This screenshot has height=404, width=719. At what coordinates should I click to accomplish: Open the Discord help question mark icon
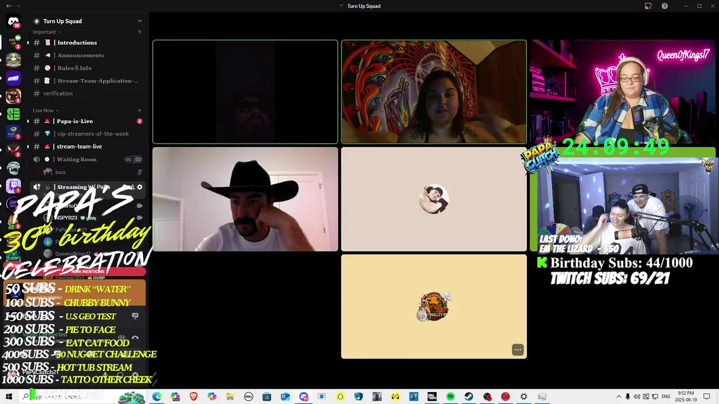coord(665,6)
